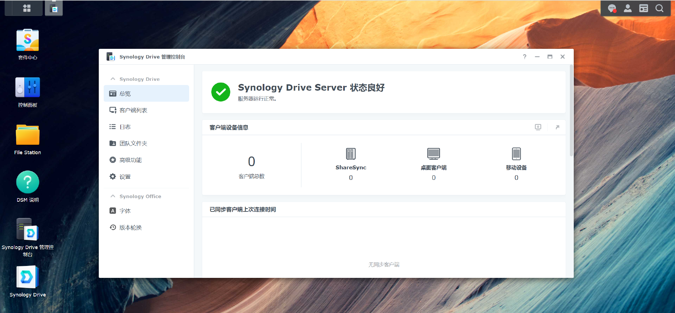Open 团队文件夹 in the sidebar
The image size is (675, 313).
146,143
